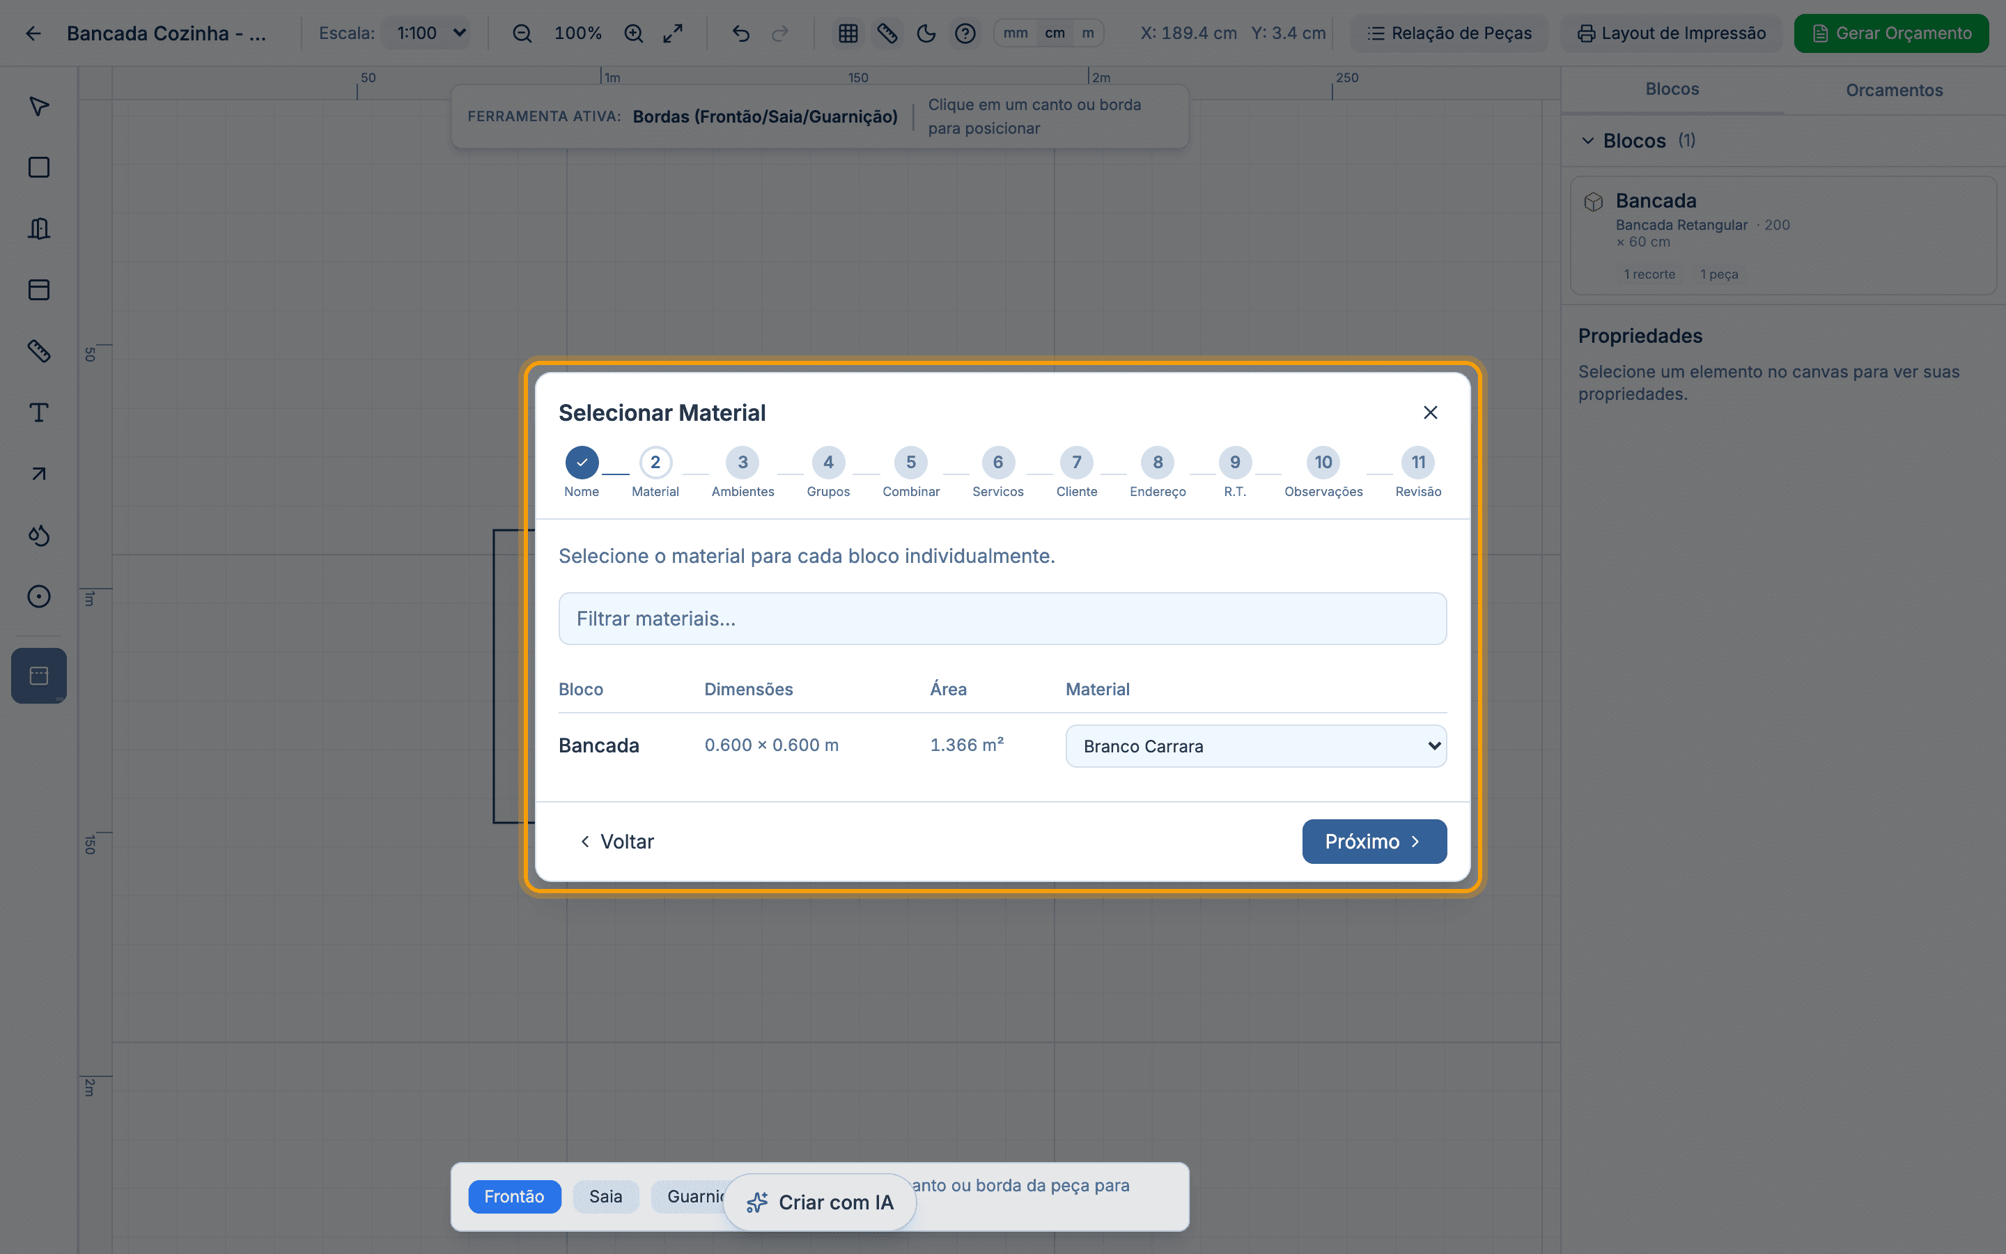
Task: Select the panel layout tool in sidebar
Action: (39, 289)
